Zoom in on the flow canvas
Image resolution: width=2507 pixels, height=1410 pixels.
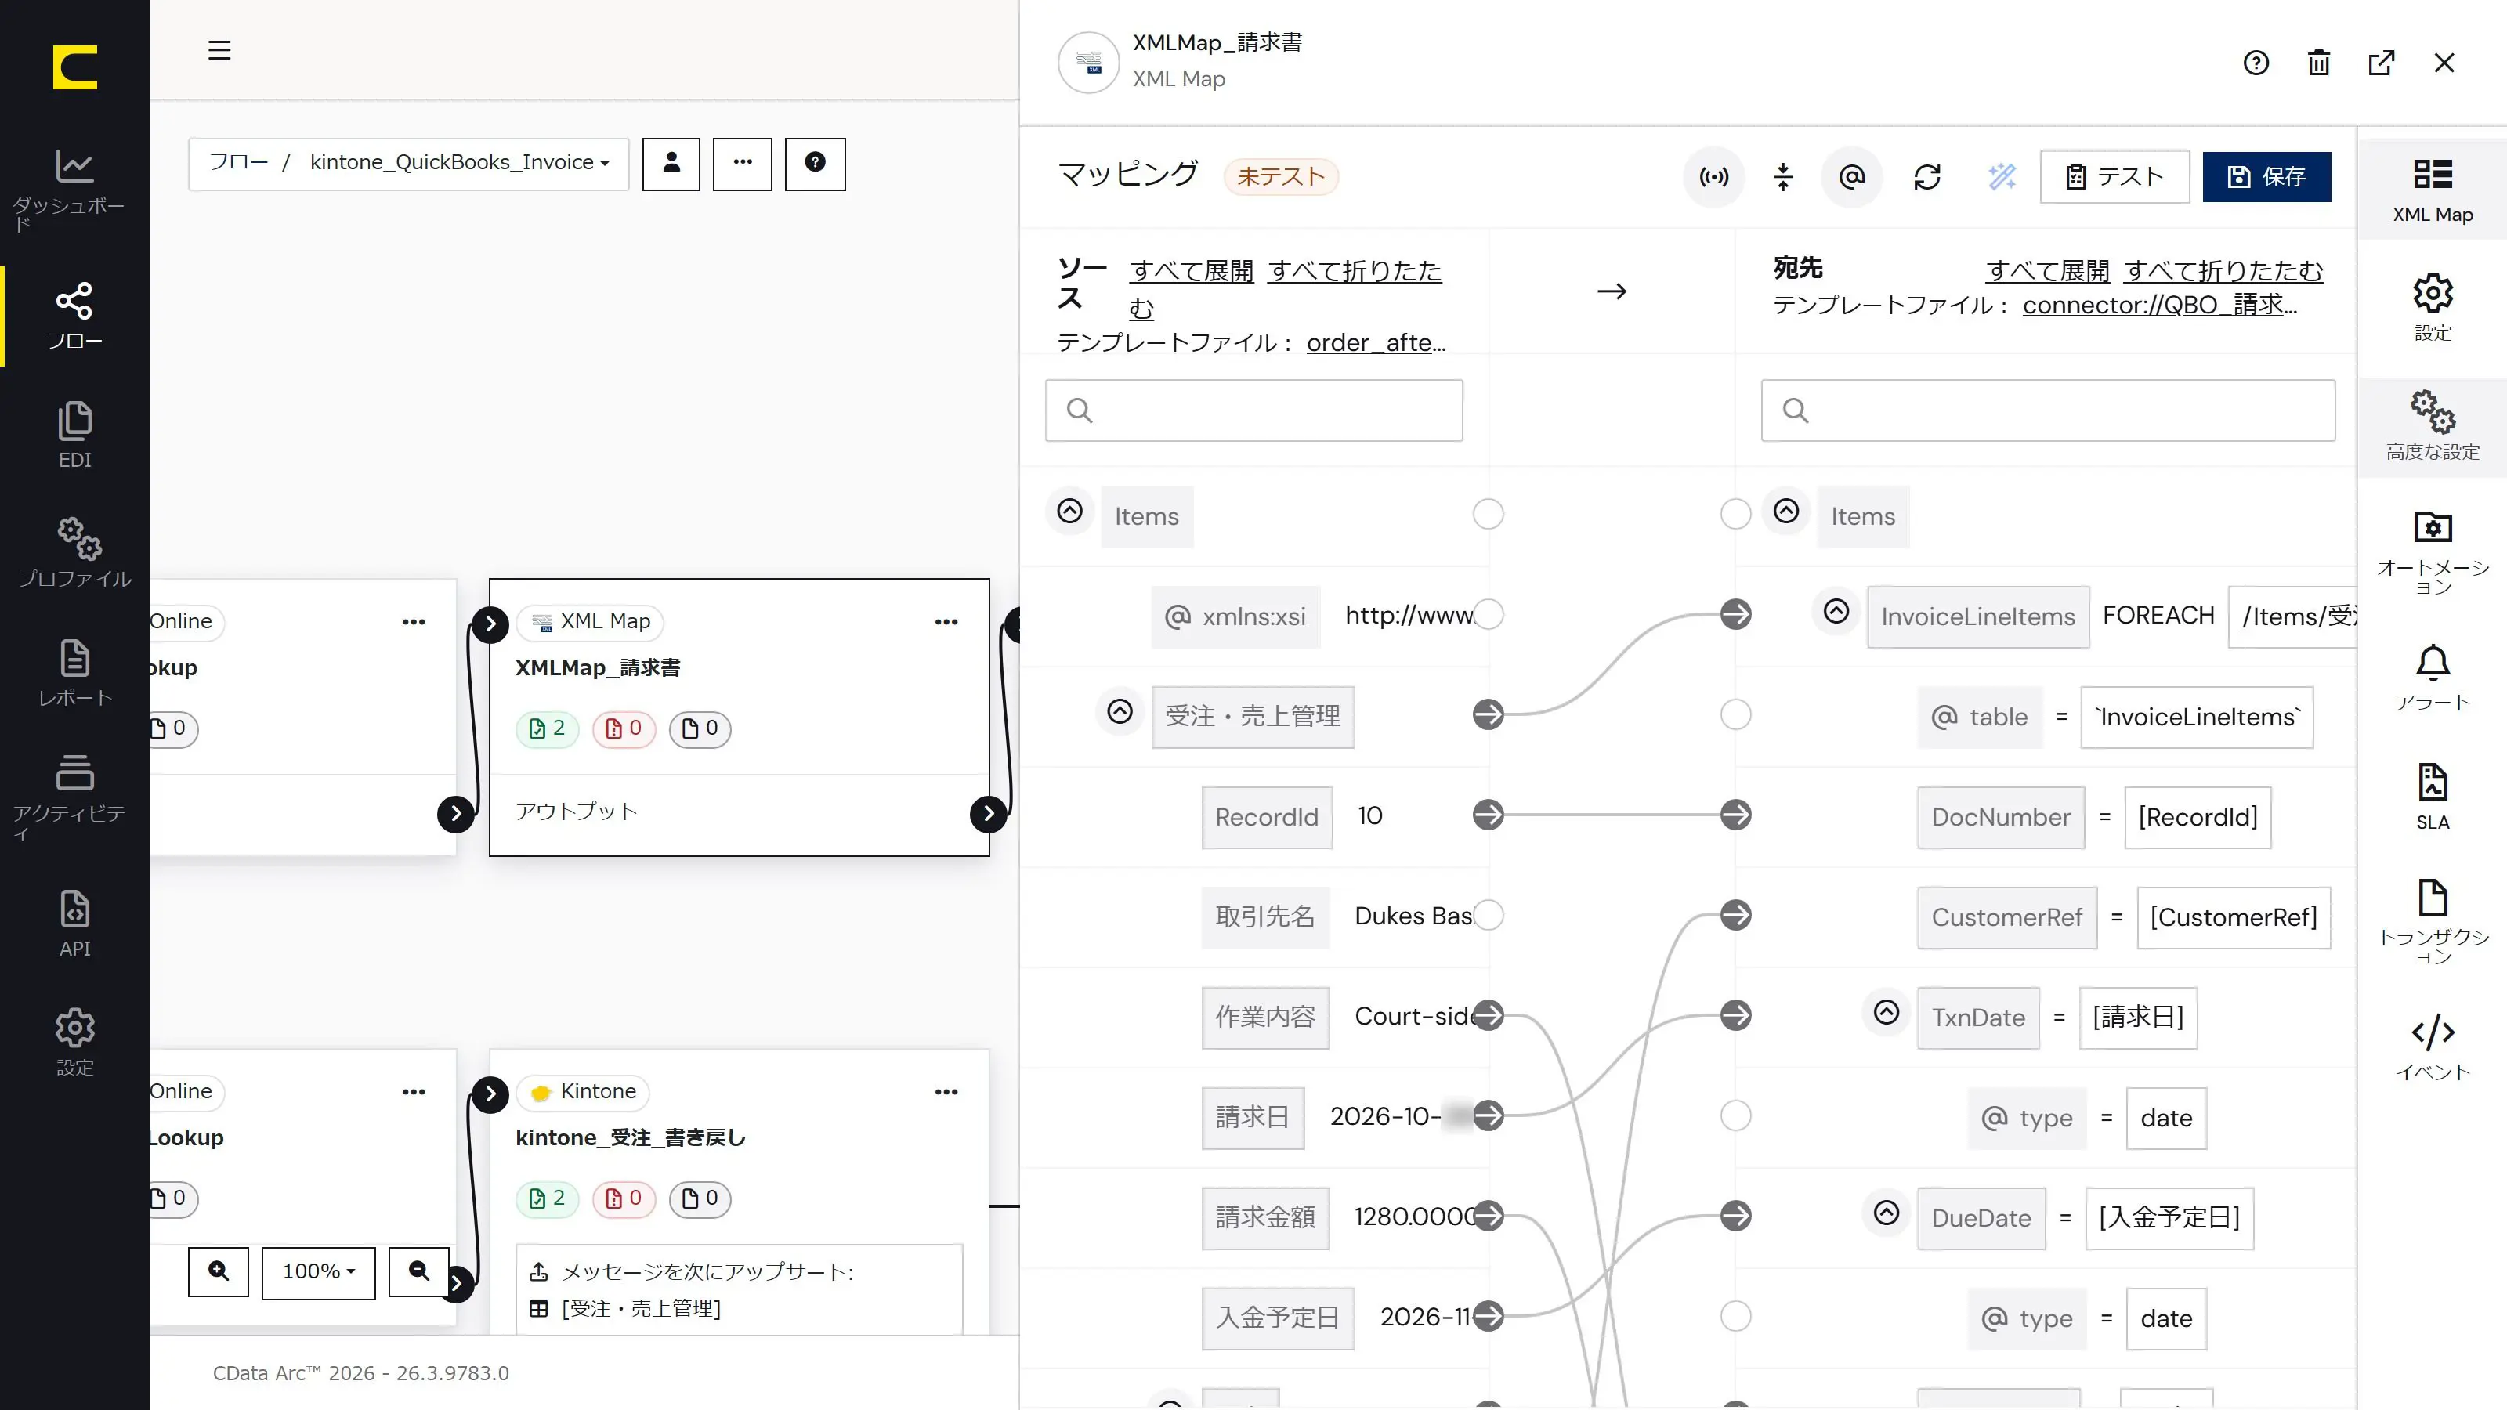click(219, 1271)
